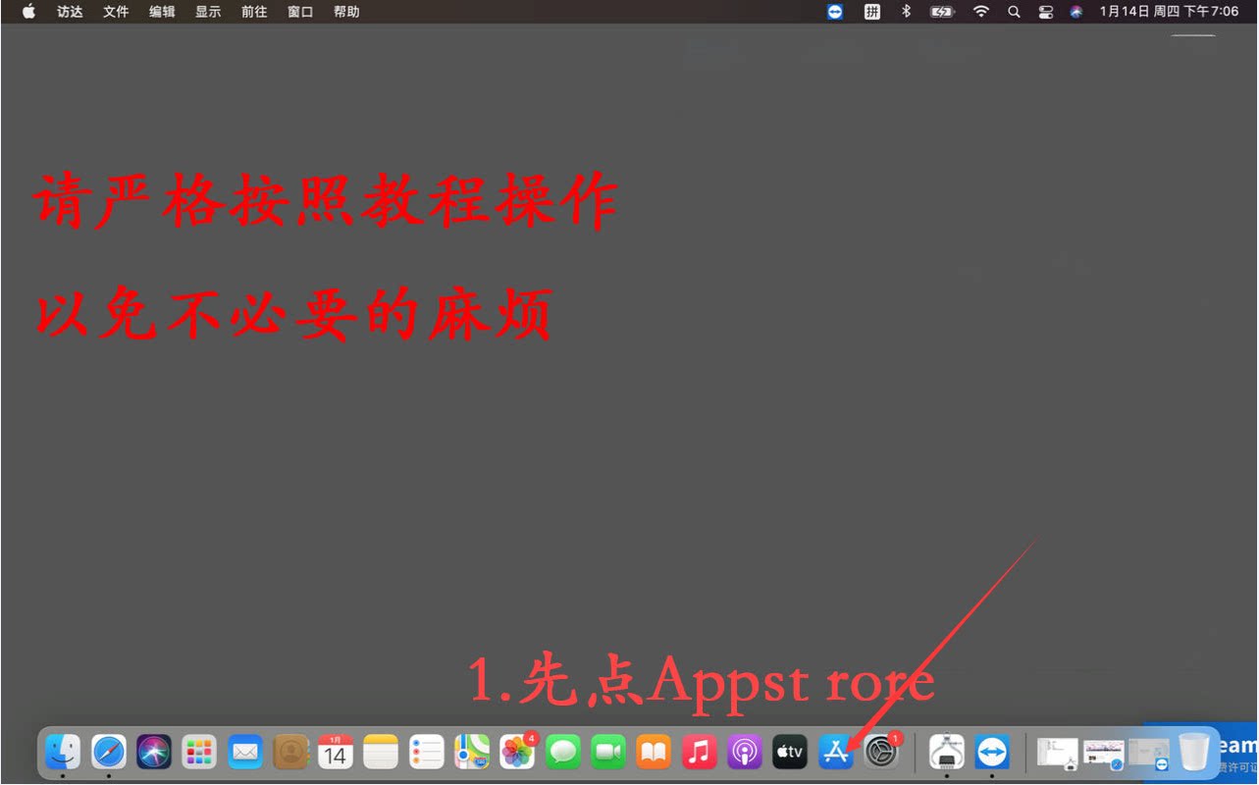Open the Maps app
The image size is (1259, 785).
pyautogui.click(x=471, y=752)
